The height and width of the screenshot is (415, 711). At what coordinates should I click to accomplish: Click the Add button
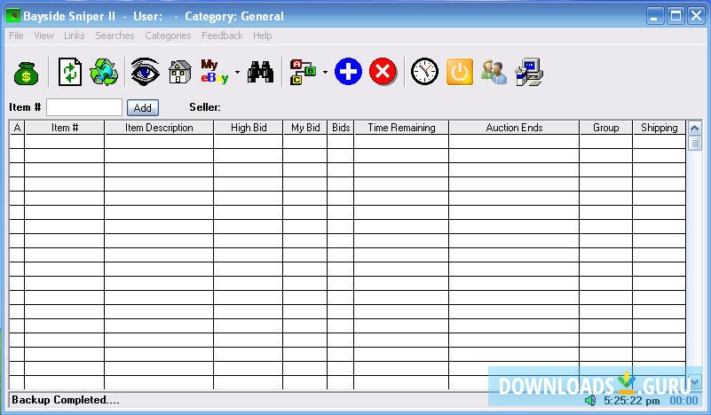pyautogui.click(x=142, y=108)
